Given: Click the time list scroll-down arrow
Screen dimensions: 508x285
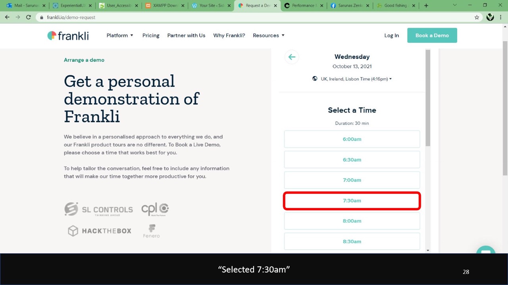Looking at the screenshot, I should 428,250.
